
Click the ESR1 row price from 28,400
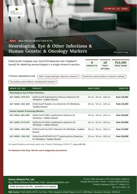tap(122, 115)
